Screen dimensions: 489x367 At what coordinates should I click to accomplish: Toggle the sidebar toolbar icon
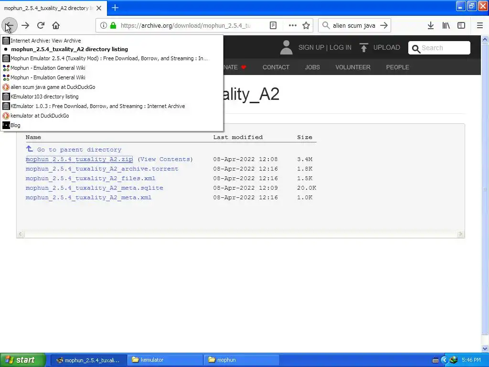pos(461,26)
